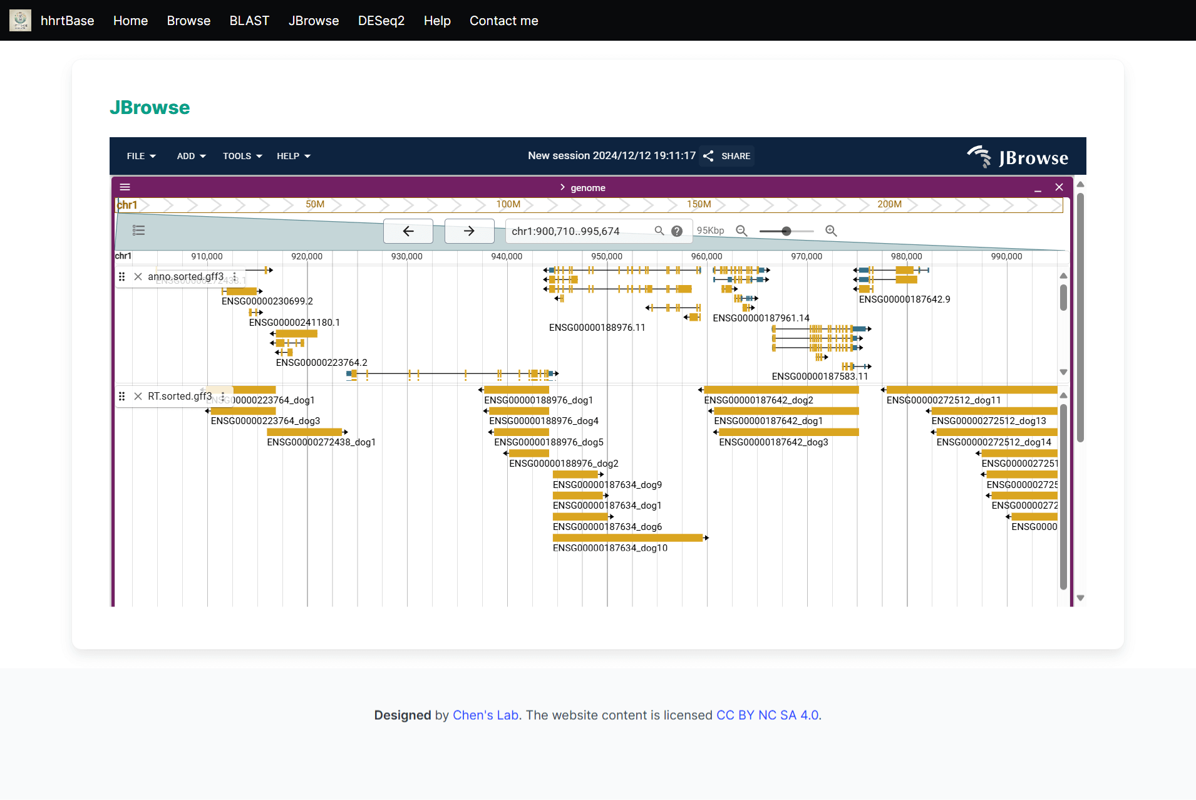Open the location search help icon
The height and width of the screenshot is (800, 1196).
[x=677, y=231]
